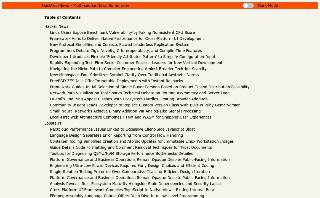Open the Rust ecosystem maturity analysis article
The width and height of the screenshot is (320, 198).
point(136,184)
